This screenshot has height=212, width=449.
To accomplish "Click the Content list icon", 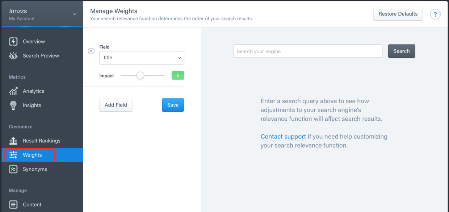I will [13, 205].
